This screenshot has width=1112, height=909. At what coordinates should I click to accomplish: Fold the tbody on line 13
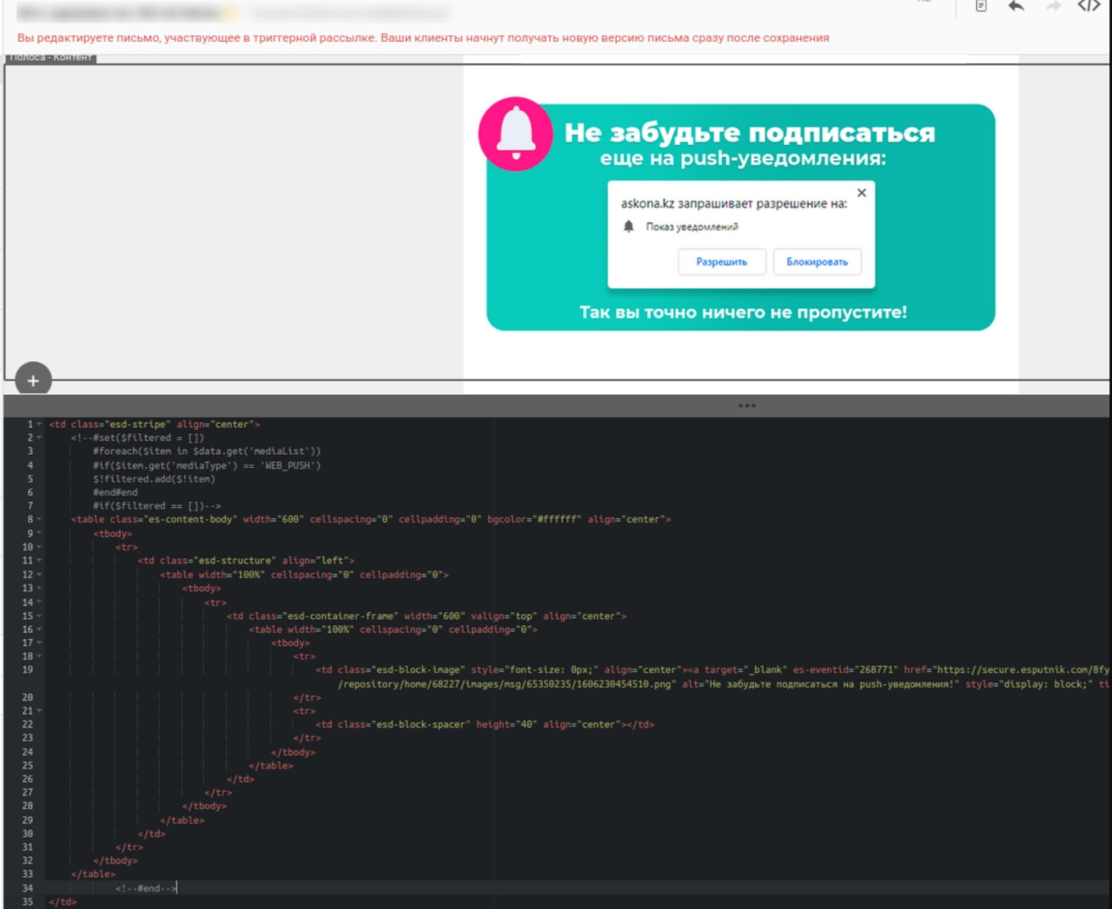[39, 589]
